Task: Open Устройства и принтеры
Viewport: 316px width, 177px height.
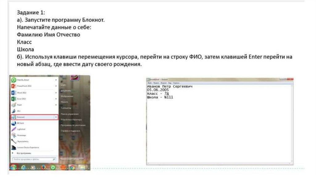Action: coord(71,120)
